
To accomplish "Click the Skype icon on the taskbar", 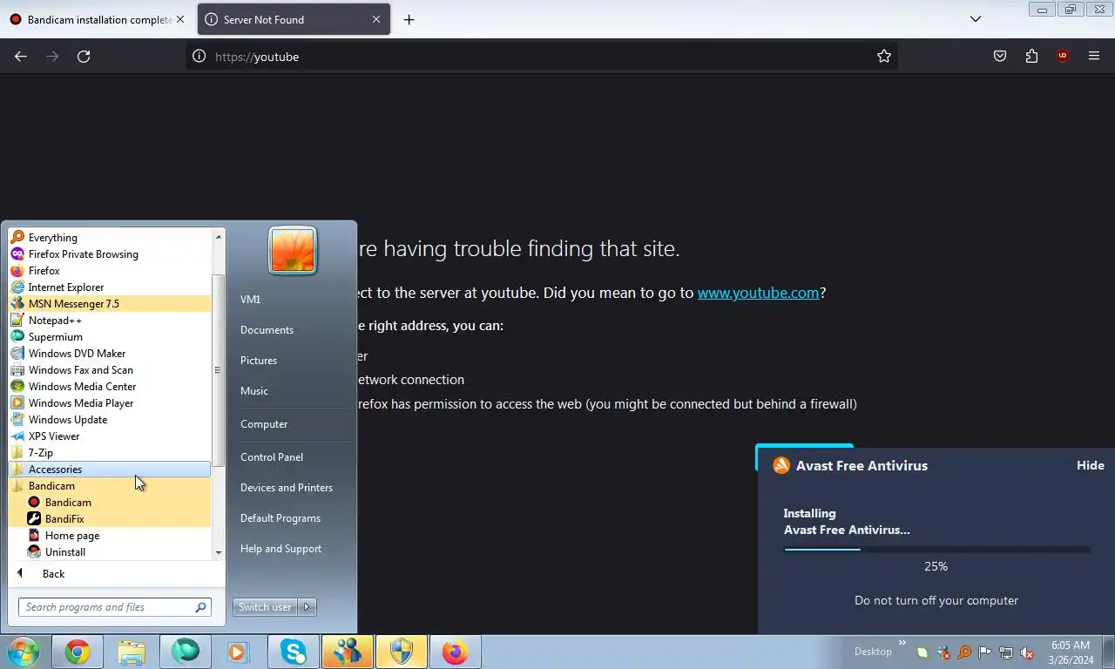I will (293, 652).
